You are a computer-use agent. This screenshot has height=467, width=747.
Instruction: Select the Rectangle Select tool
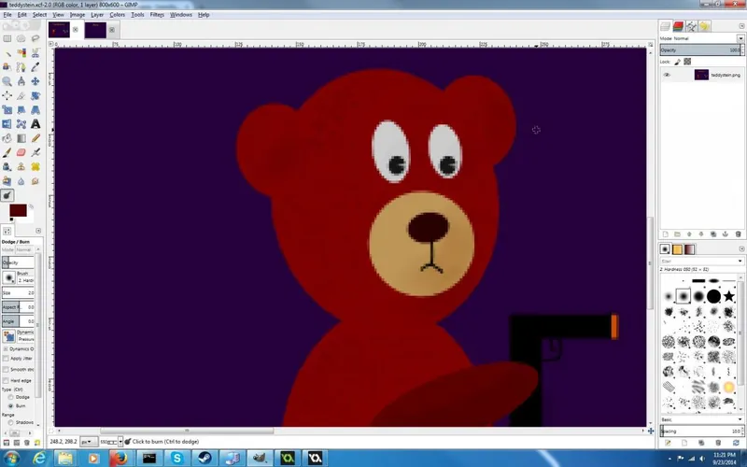pyautogui.click(x=7, y=38)
